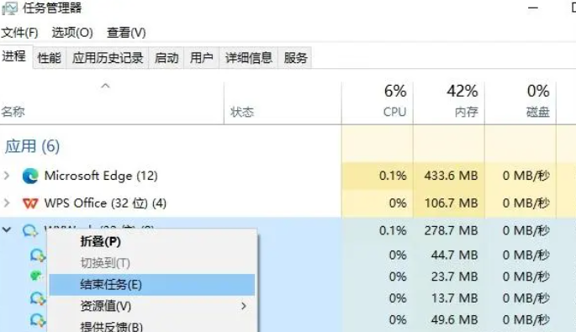
Task: Choose 结束任务(E) in context menu
Action: [151, 285]
